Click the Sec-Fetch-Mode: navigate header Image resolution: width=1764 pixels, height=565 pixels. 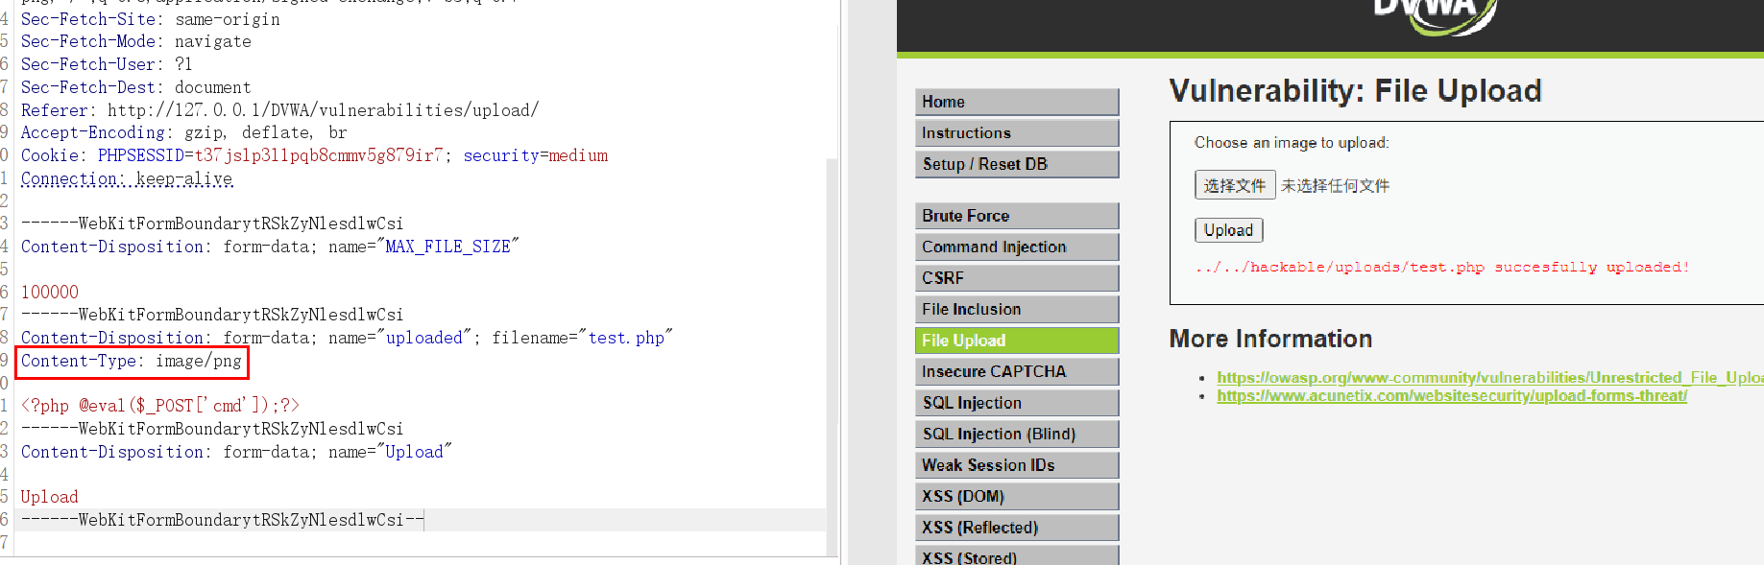[135, 41]
